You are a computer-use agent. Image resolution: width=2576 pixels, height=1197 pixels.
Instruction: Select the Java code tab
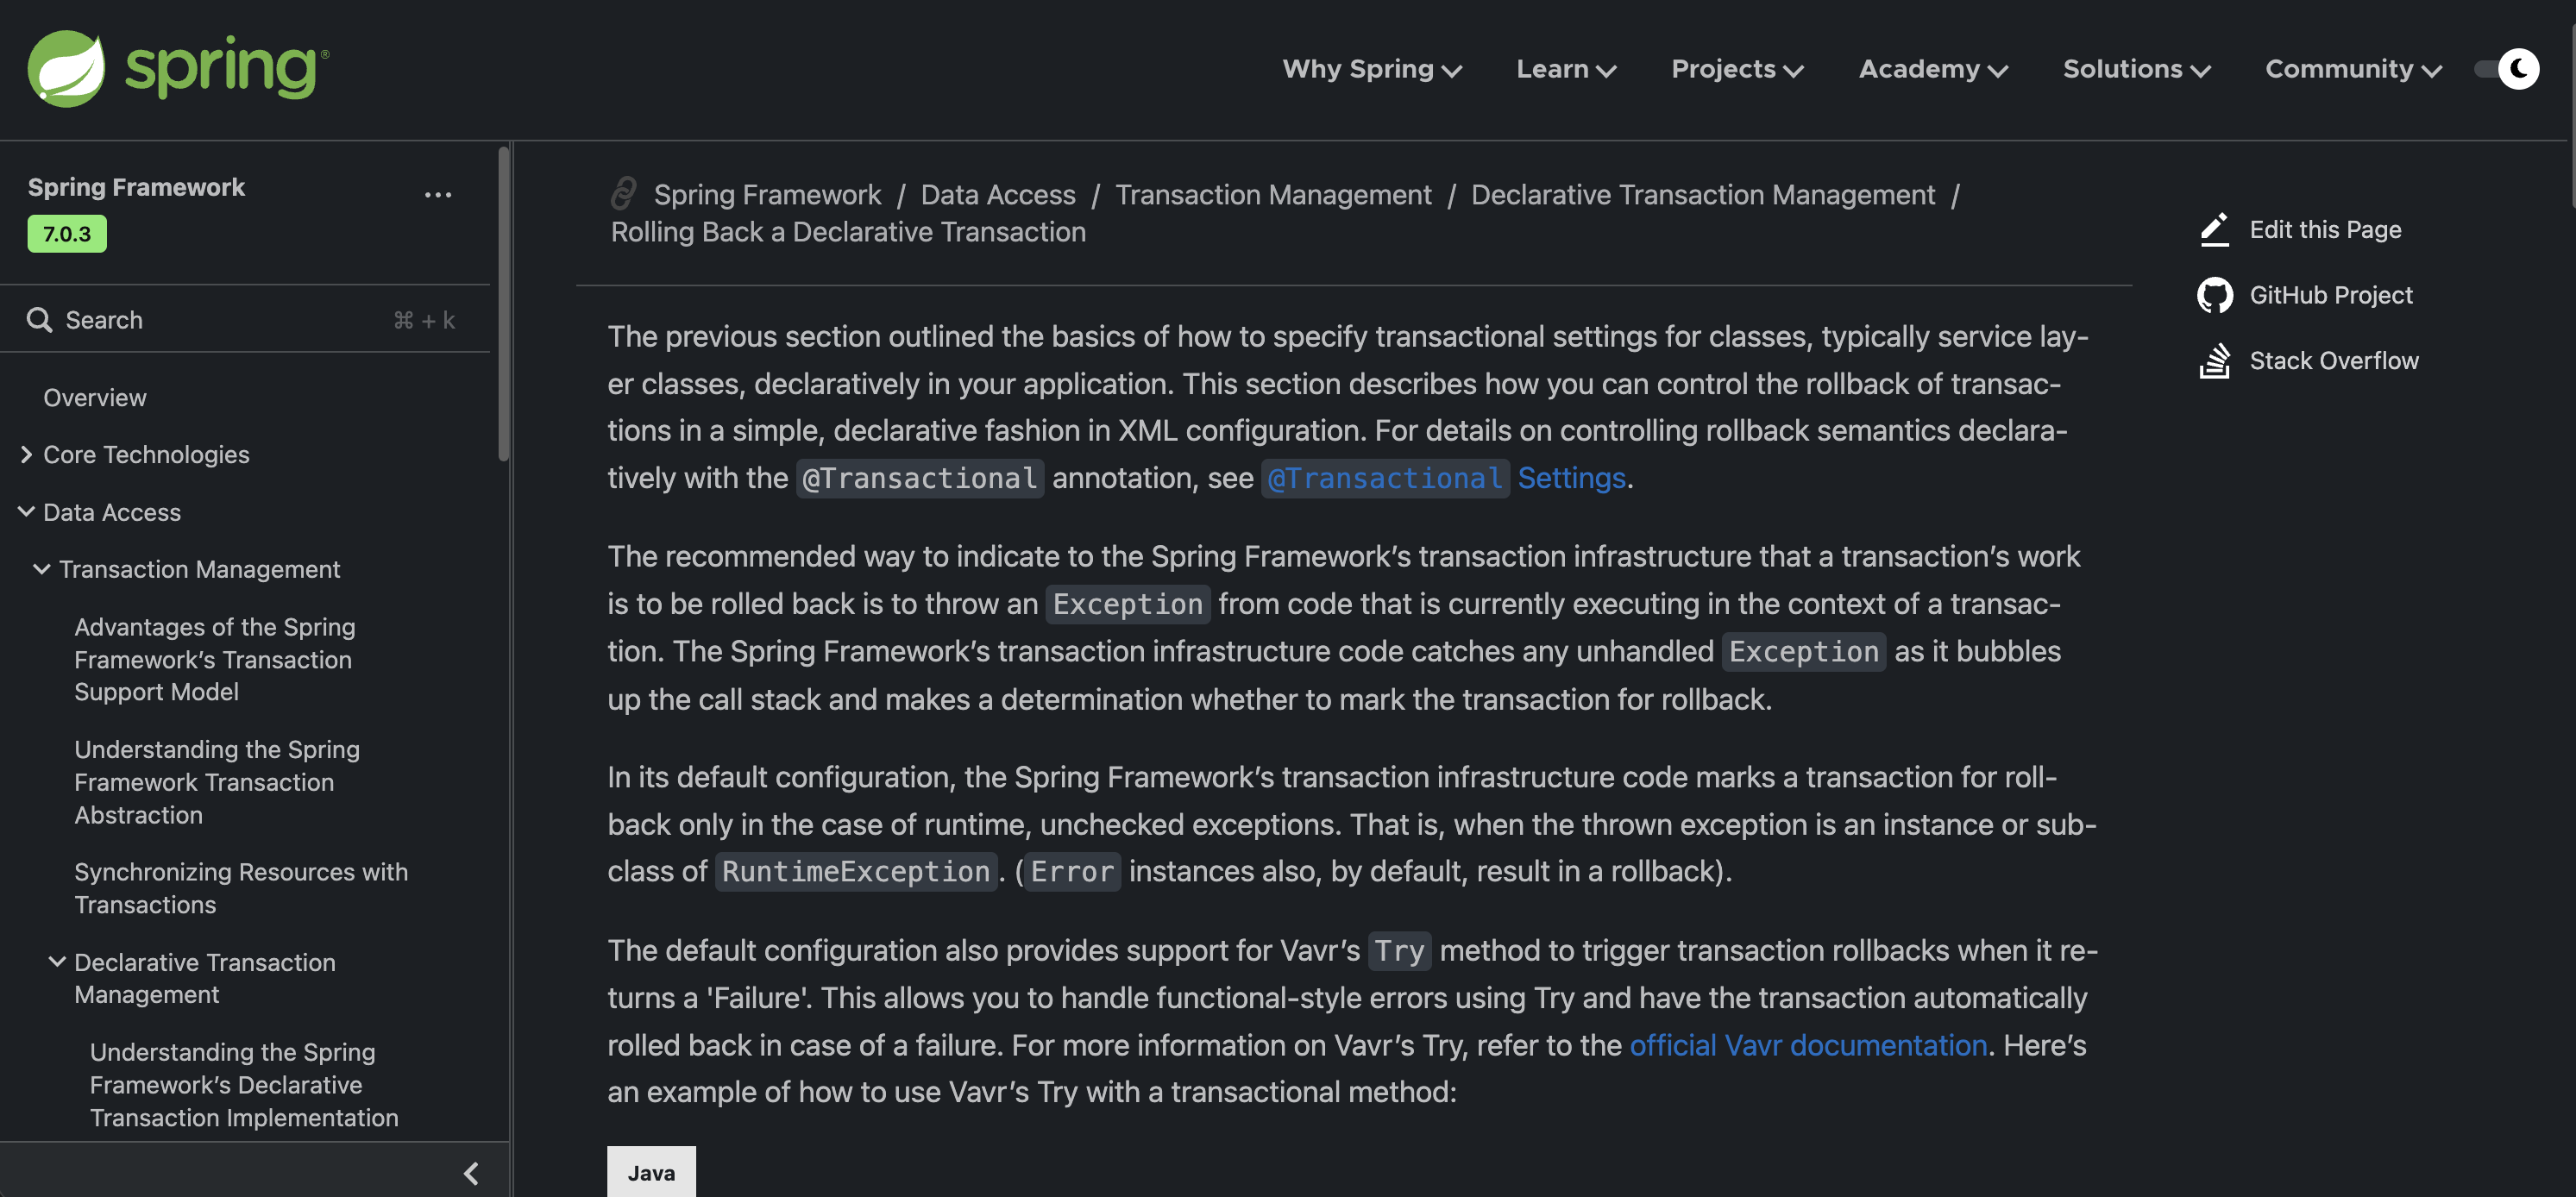[x=651, y=1172]
